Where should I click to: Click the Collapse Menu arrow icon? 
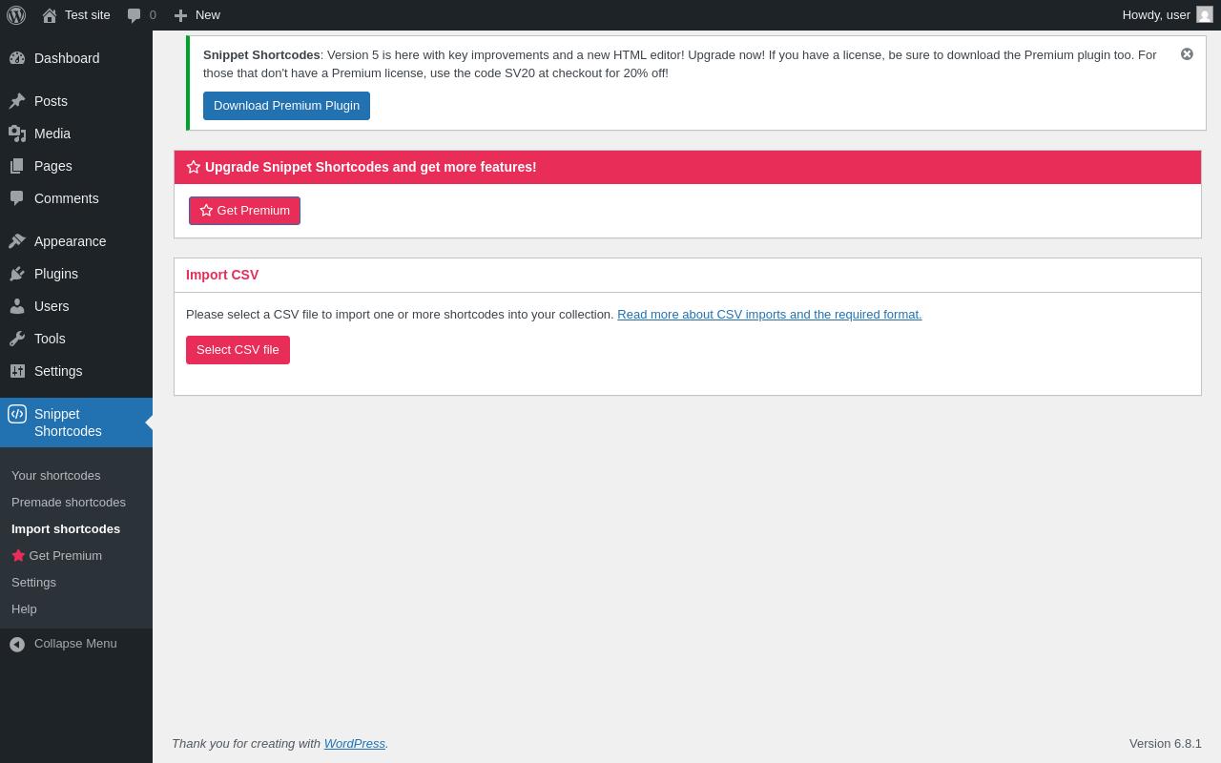[17, 645]
